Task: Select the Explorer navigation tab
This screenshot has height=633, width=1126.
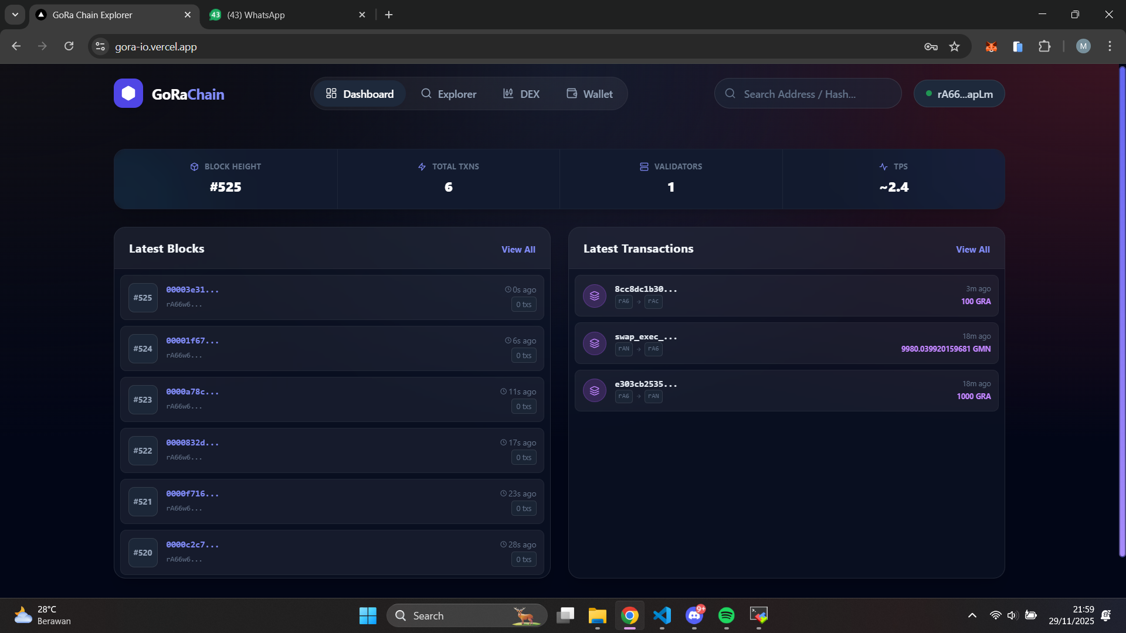Action: coord(449,93)
